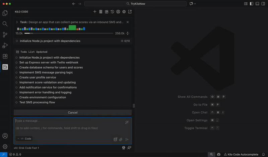The image size is (268, 157).
Task: Click xAI: Grok Code Fast 1 model label
Action: tap(26, 148)
